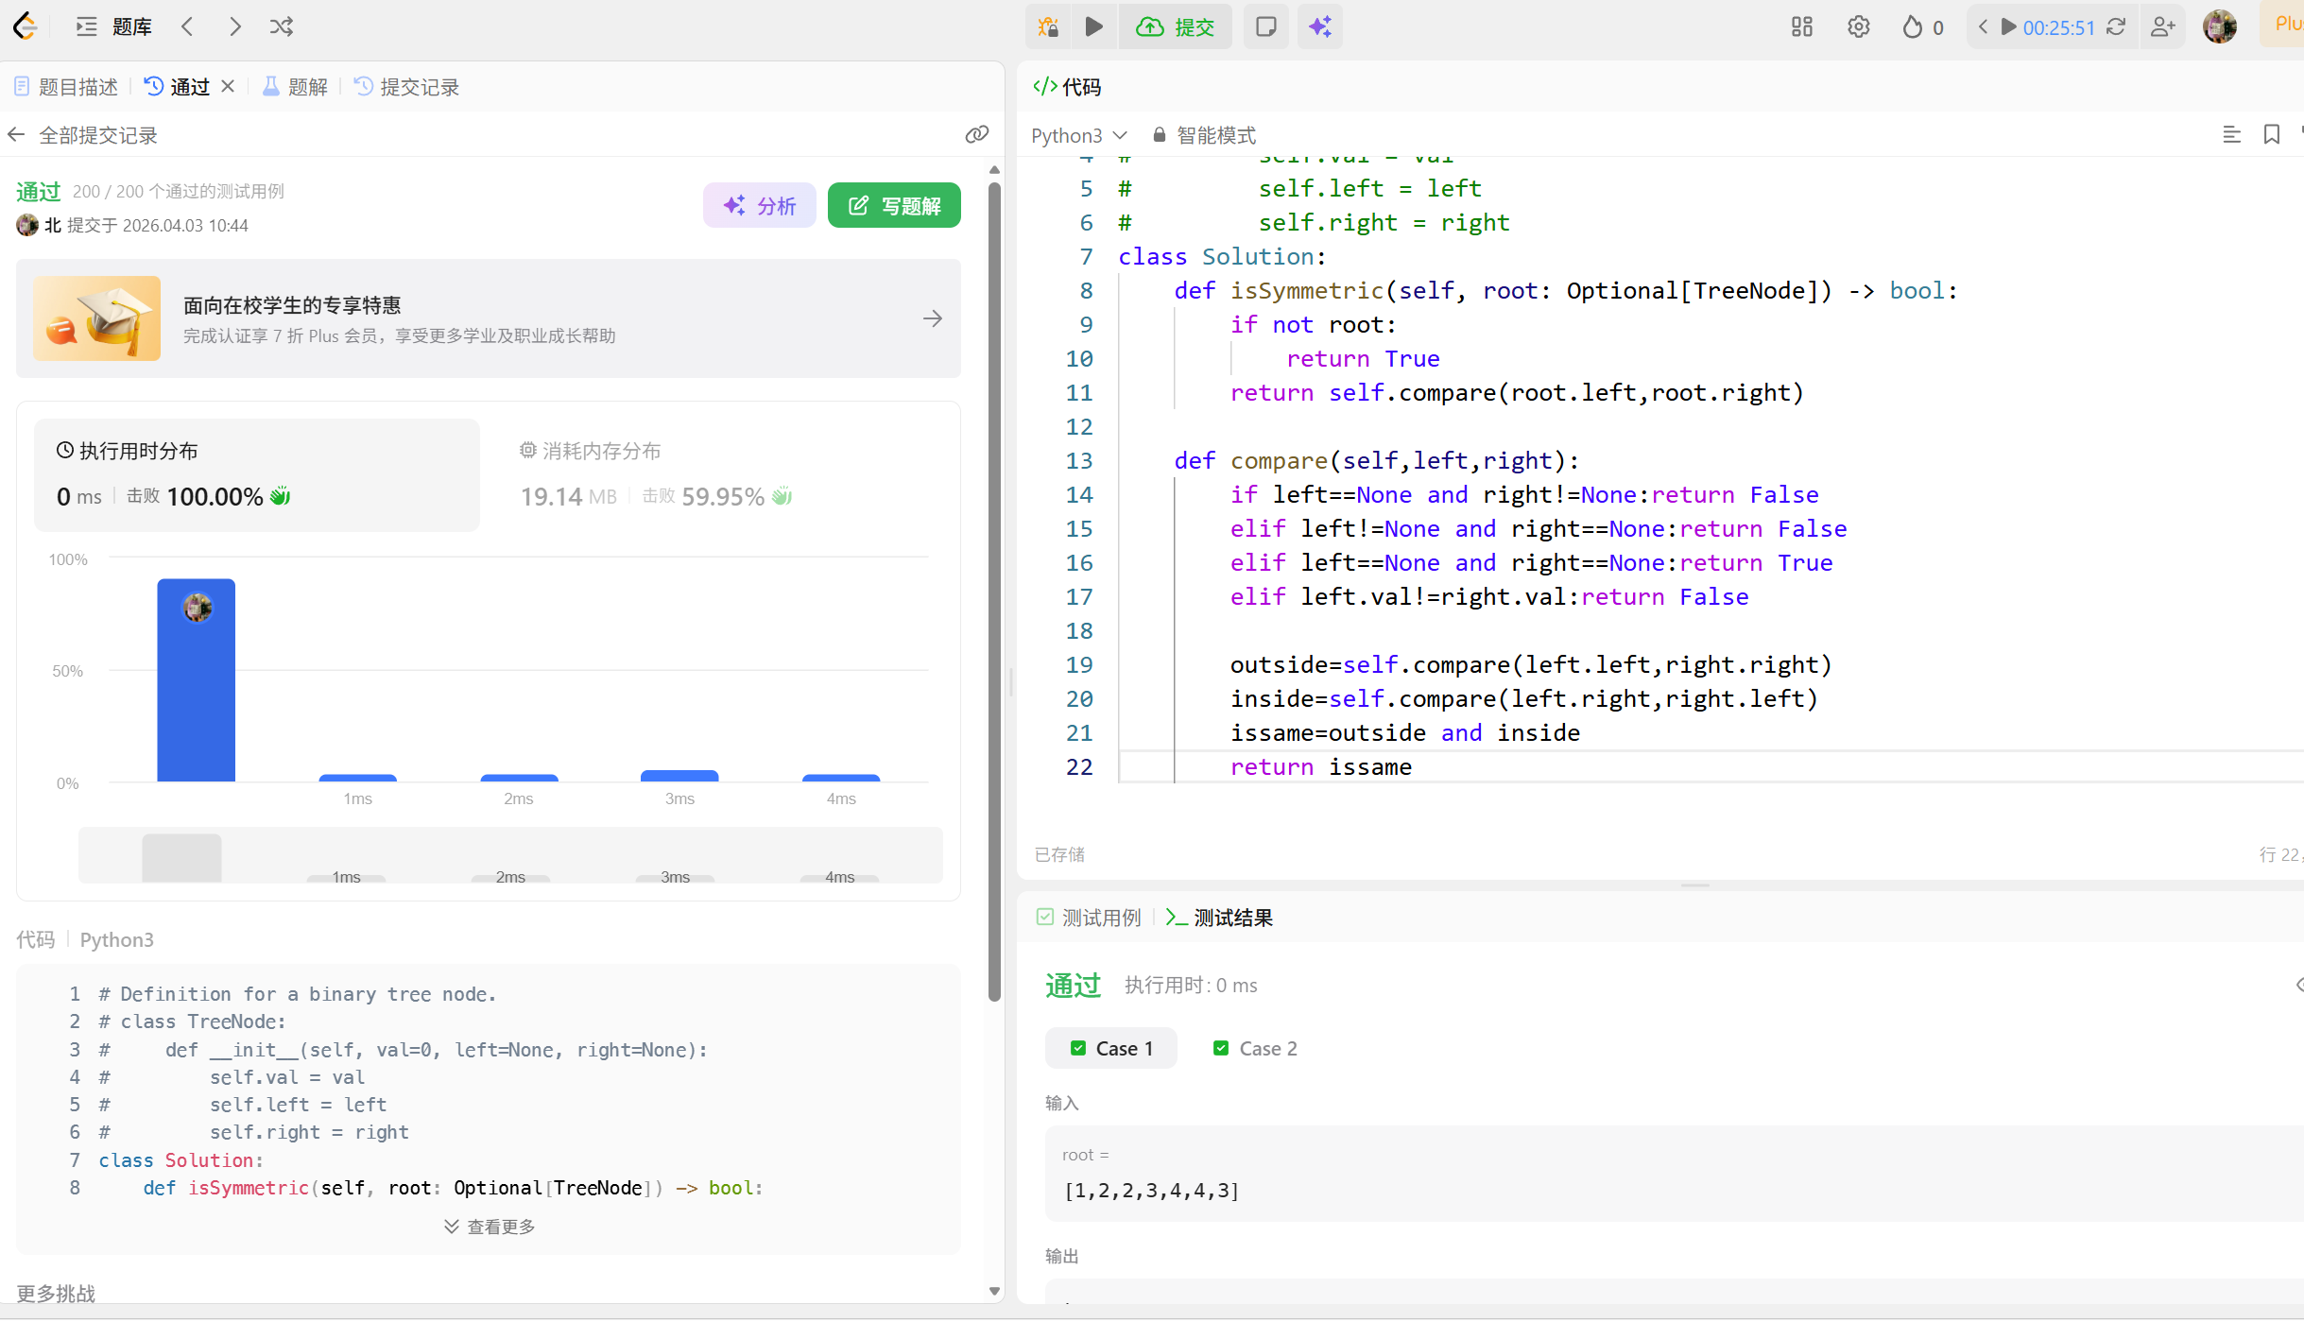
Task: Click the green 写题解 button
Action: click(x=894, y=205)
